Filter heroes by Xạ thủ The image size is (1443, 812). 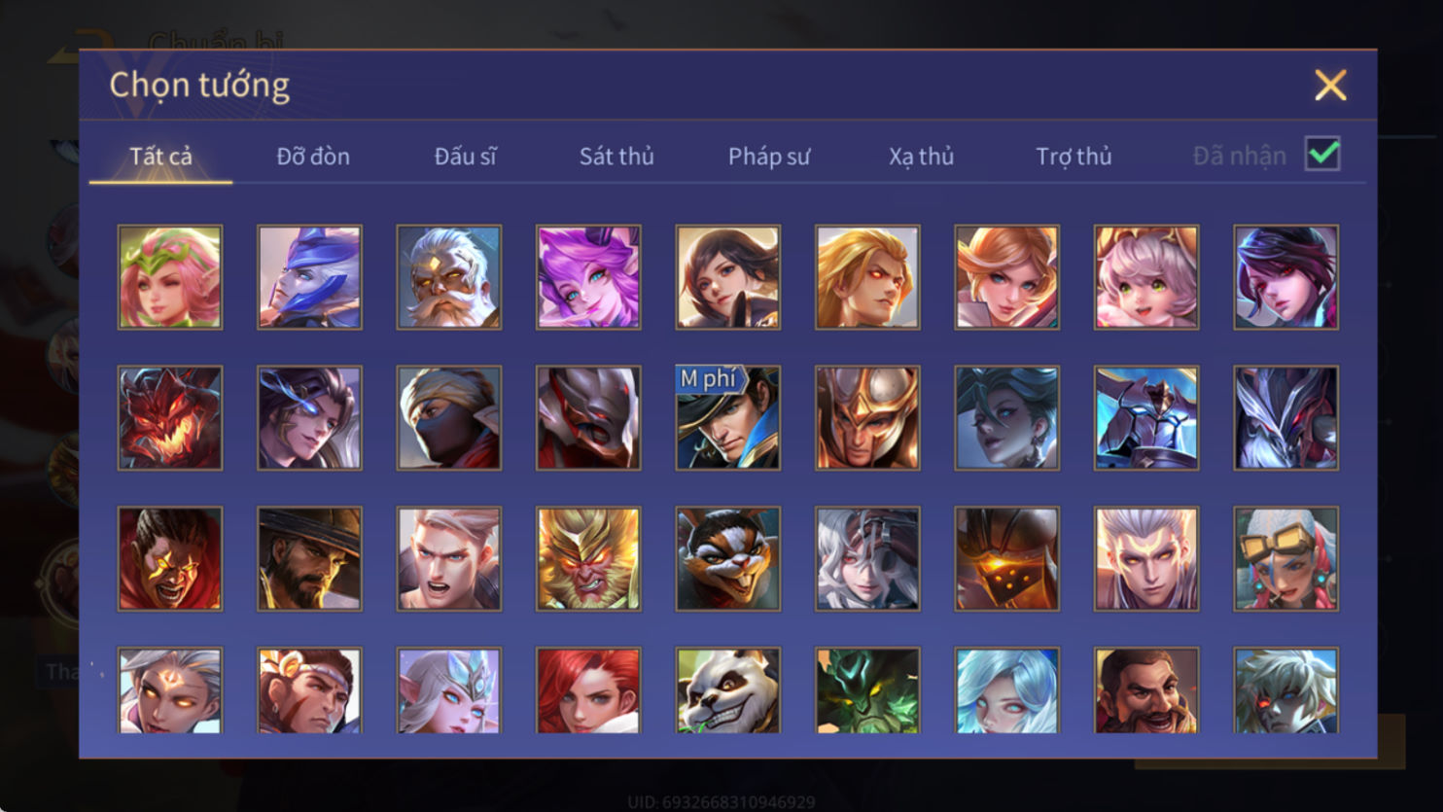coord(921,156)
